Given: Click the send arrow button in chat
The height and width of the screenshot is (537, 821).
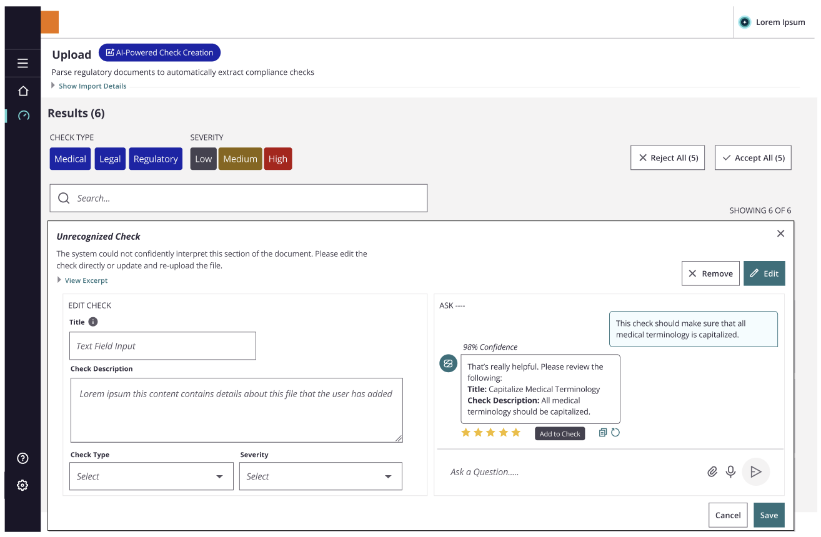Looking at the screenshot, I should (756, 472).
